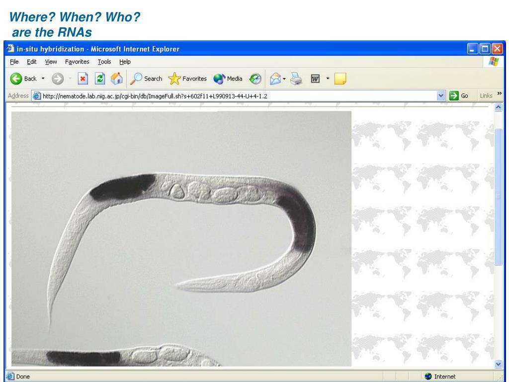Stop loading with the red X icon
Image resolution: width=509 pixels, height=382 pixels.
83,79
